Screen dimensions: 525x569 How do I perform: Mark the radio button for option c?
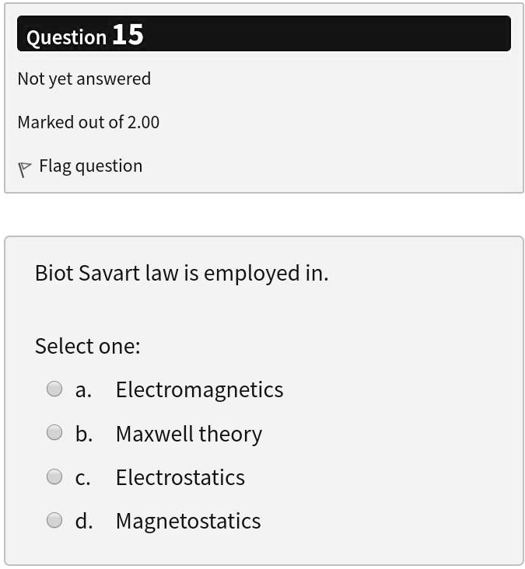[x=54, y=476]
